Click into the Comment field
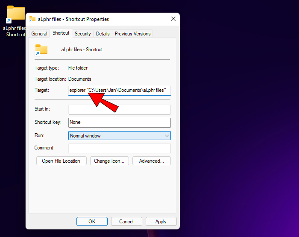Screen dimensions: 299x237 120,148
